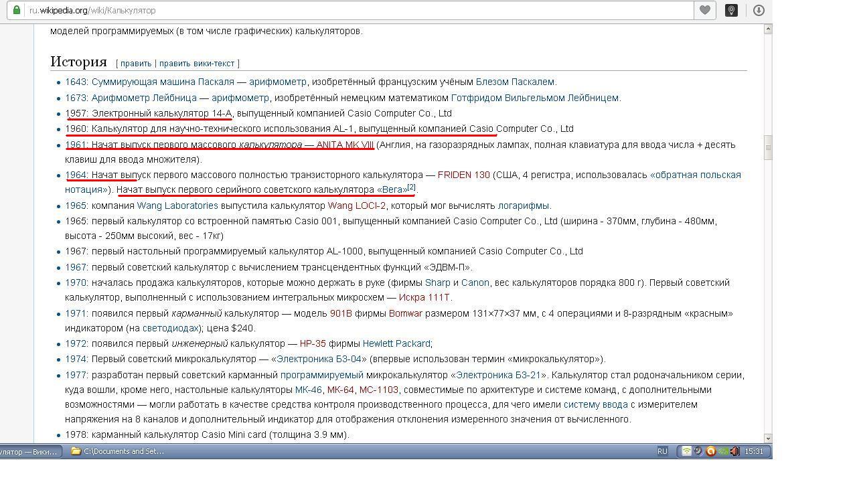857x482 pixels.
Task: Click the «править» edit link by История
Action: coord(136,64)
